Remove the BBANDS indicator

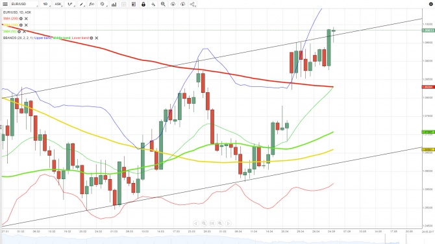97,38
